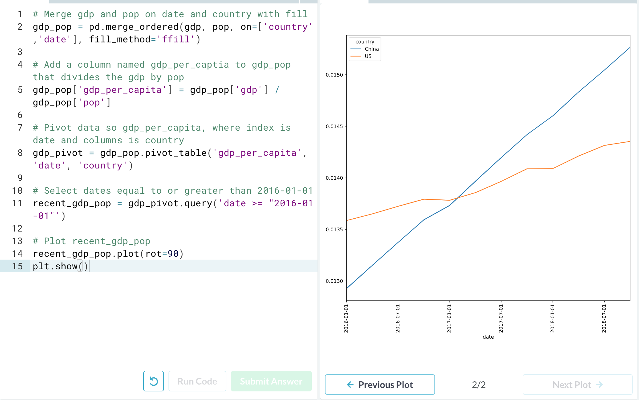Click the merge_ordered code on line 2
Viewport: 639px width, 400px height.
[142, 27]
